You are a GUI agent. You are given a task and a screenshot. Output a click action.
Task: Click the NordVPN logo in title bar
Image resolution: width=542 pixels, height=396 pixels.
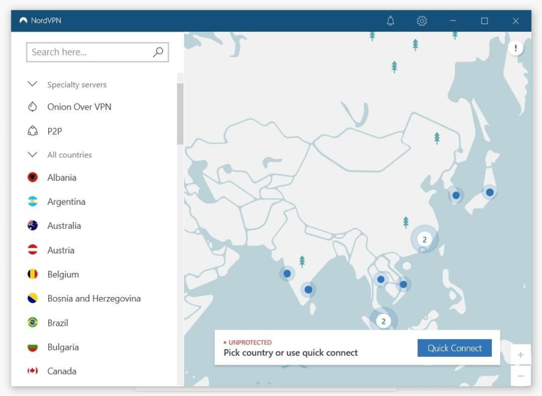pyautogui.click(x=23, y=21)
